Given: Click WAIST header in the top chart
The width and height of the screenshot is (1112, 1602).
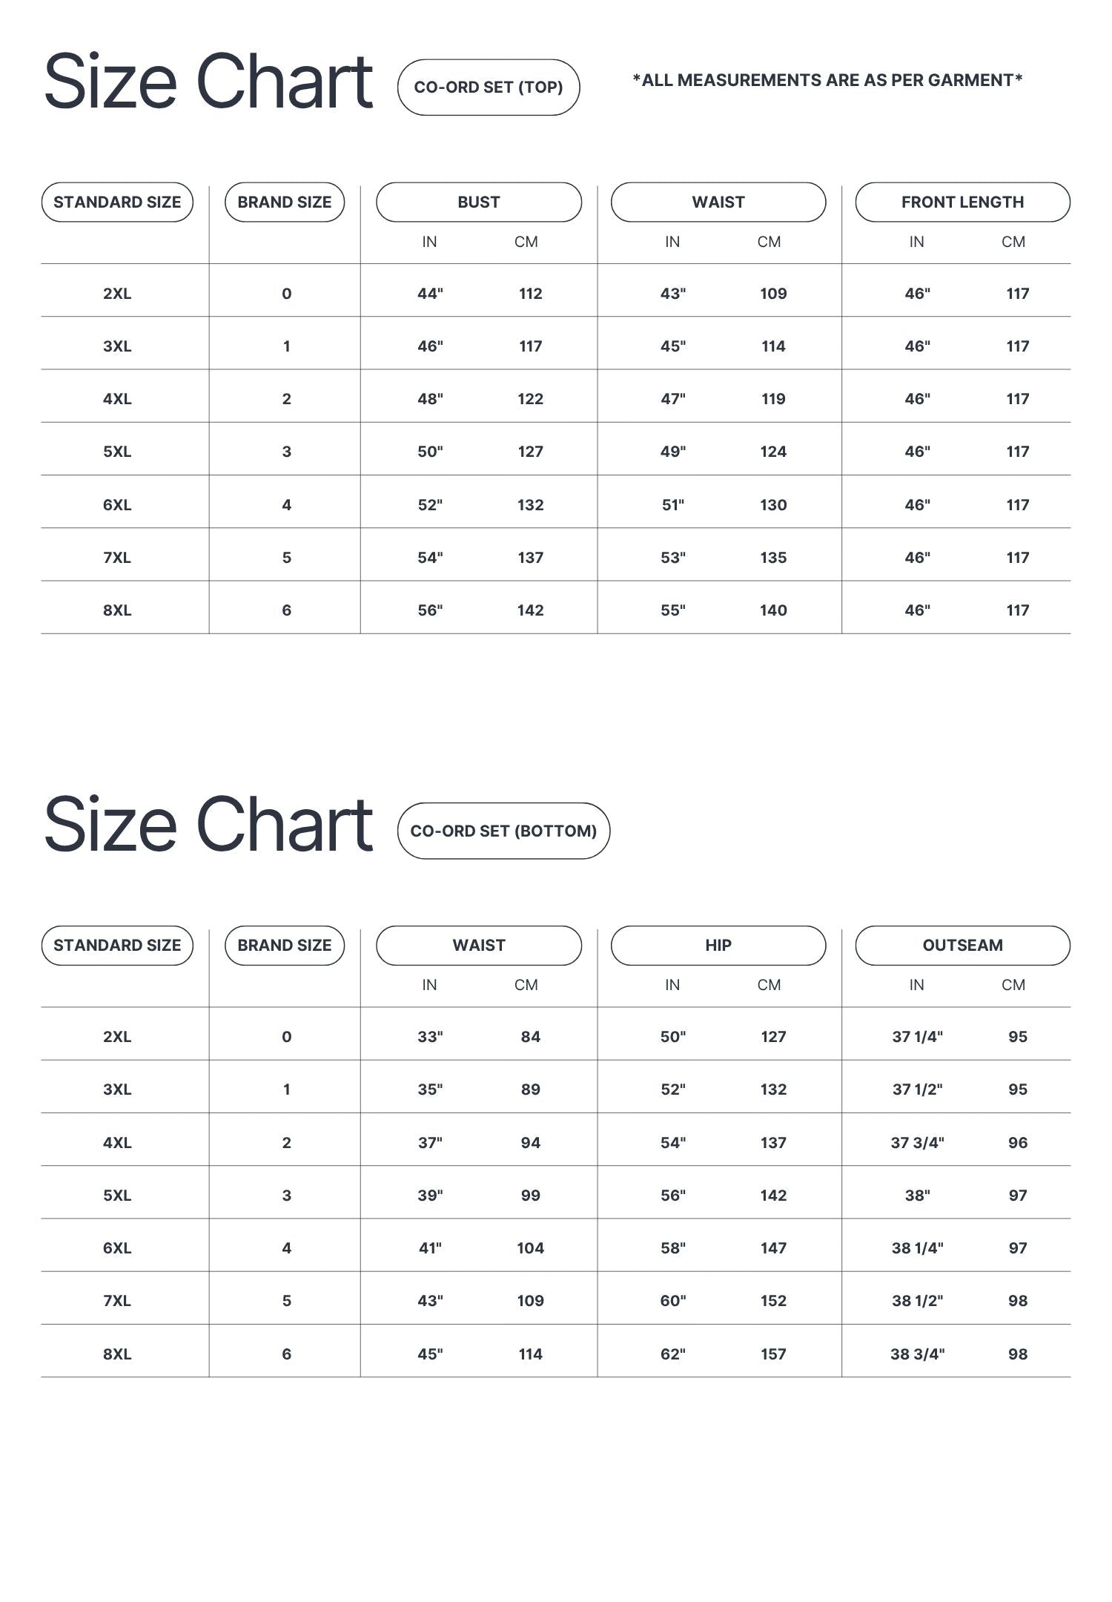Looking at the screenshot, I should click(718, 202).
